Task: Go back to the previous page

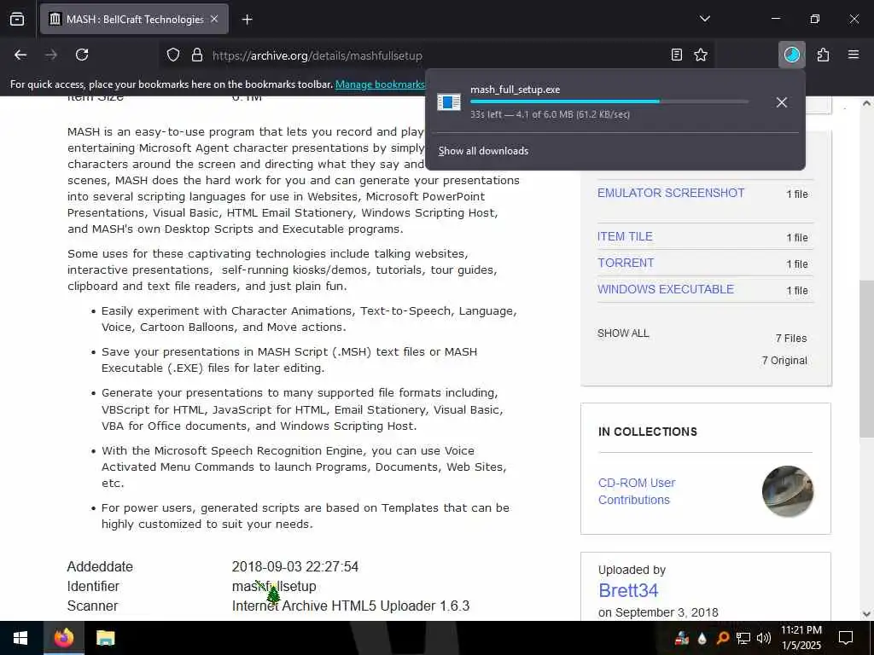Action: (20, 55)
